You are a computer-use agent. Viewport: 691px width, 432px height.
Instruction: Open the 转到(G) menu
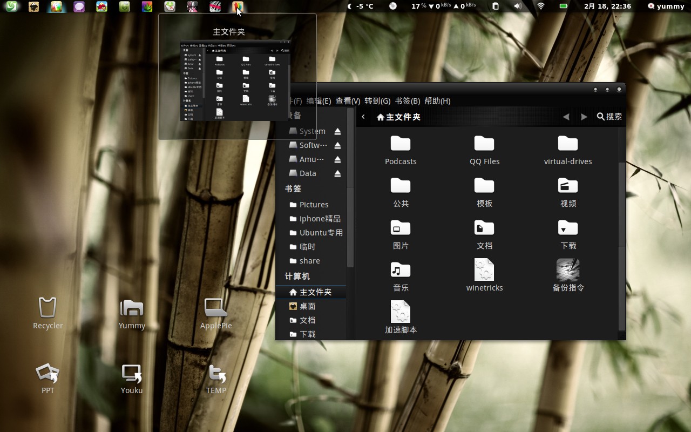[377, 101]
